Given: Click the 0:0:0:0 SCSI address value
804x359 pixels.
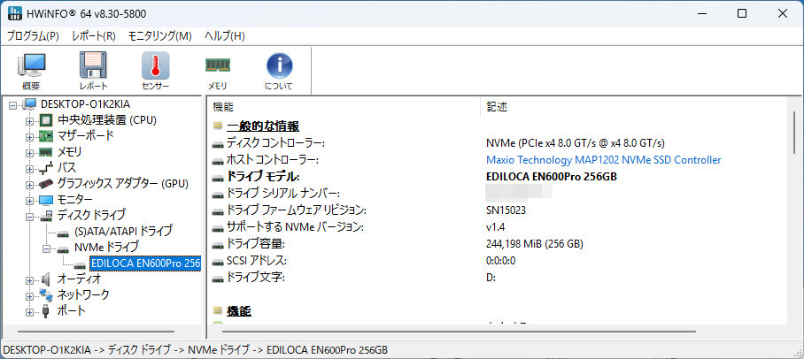Looking at the screenshot, I should click(x=501, y=261).
